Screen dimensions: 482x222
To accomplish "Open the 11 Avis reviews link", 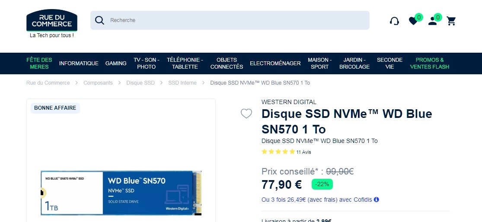I will 303,152.
